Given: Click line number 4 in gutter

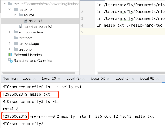Looking at the screenshot, I should point(82,25).
